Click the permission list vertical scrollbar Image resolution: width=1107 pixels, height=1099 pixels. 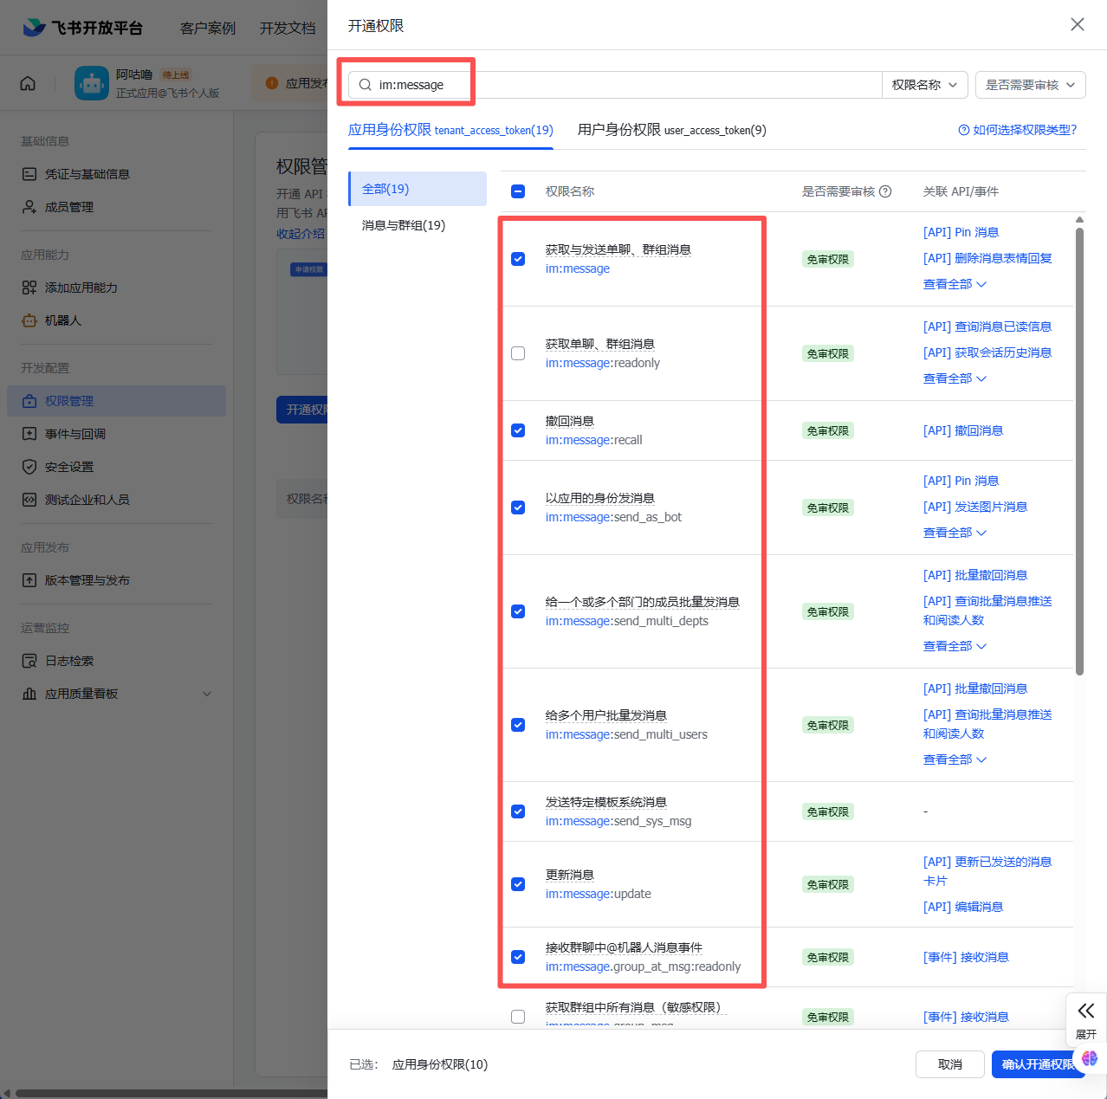(1079, 450)
